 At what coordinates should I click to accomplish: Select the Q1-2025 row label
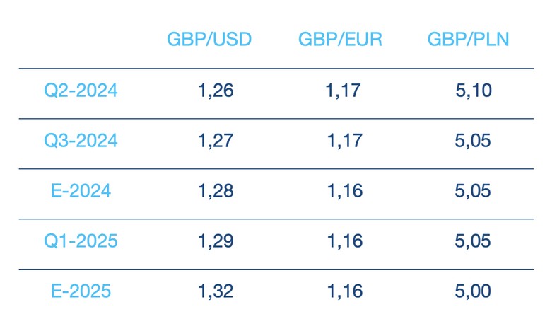[81, 241]
